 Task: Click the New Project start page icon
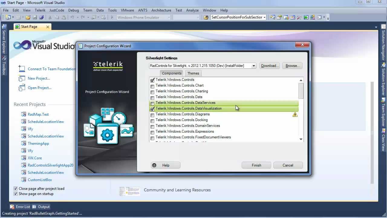click(x=22, y=78)
